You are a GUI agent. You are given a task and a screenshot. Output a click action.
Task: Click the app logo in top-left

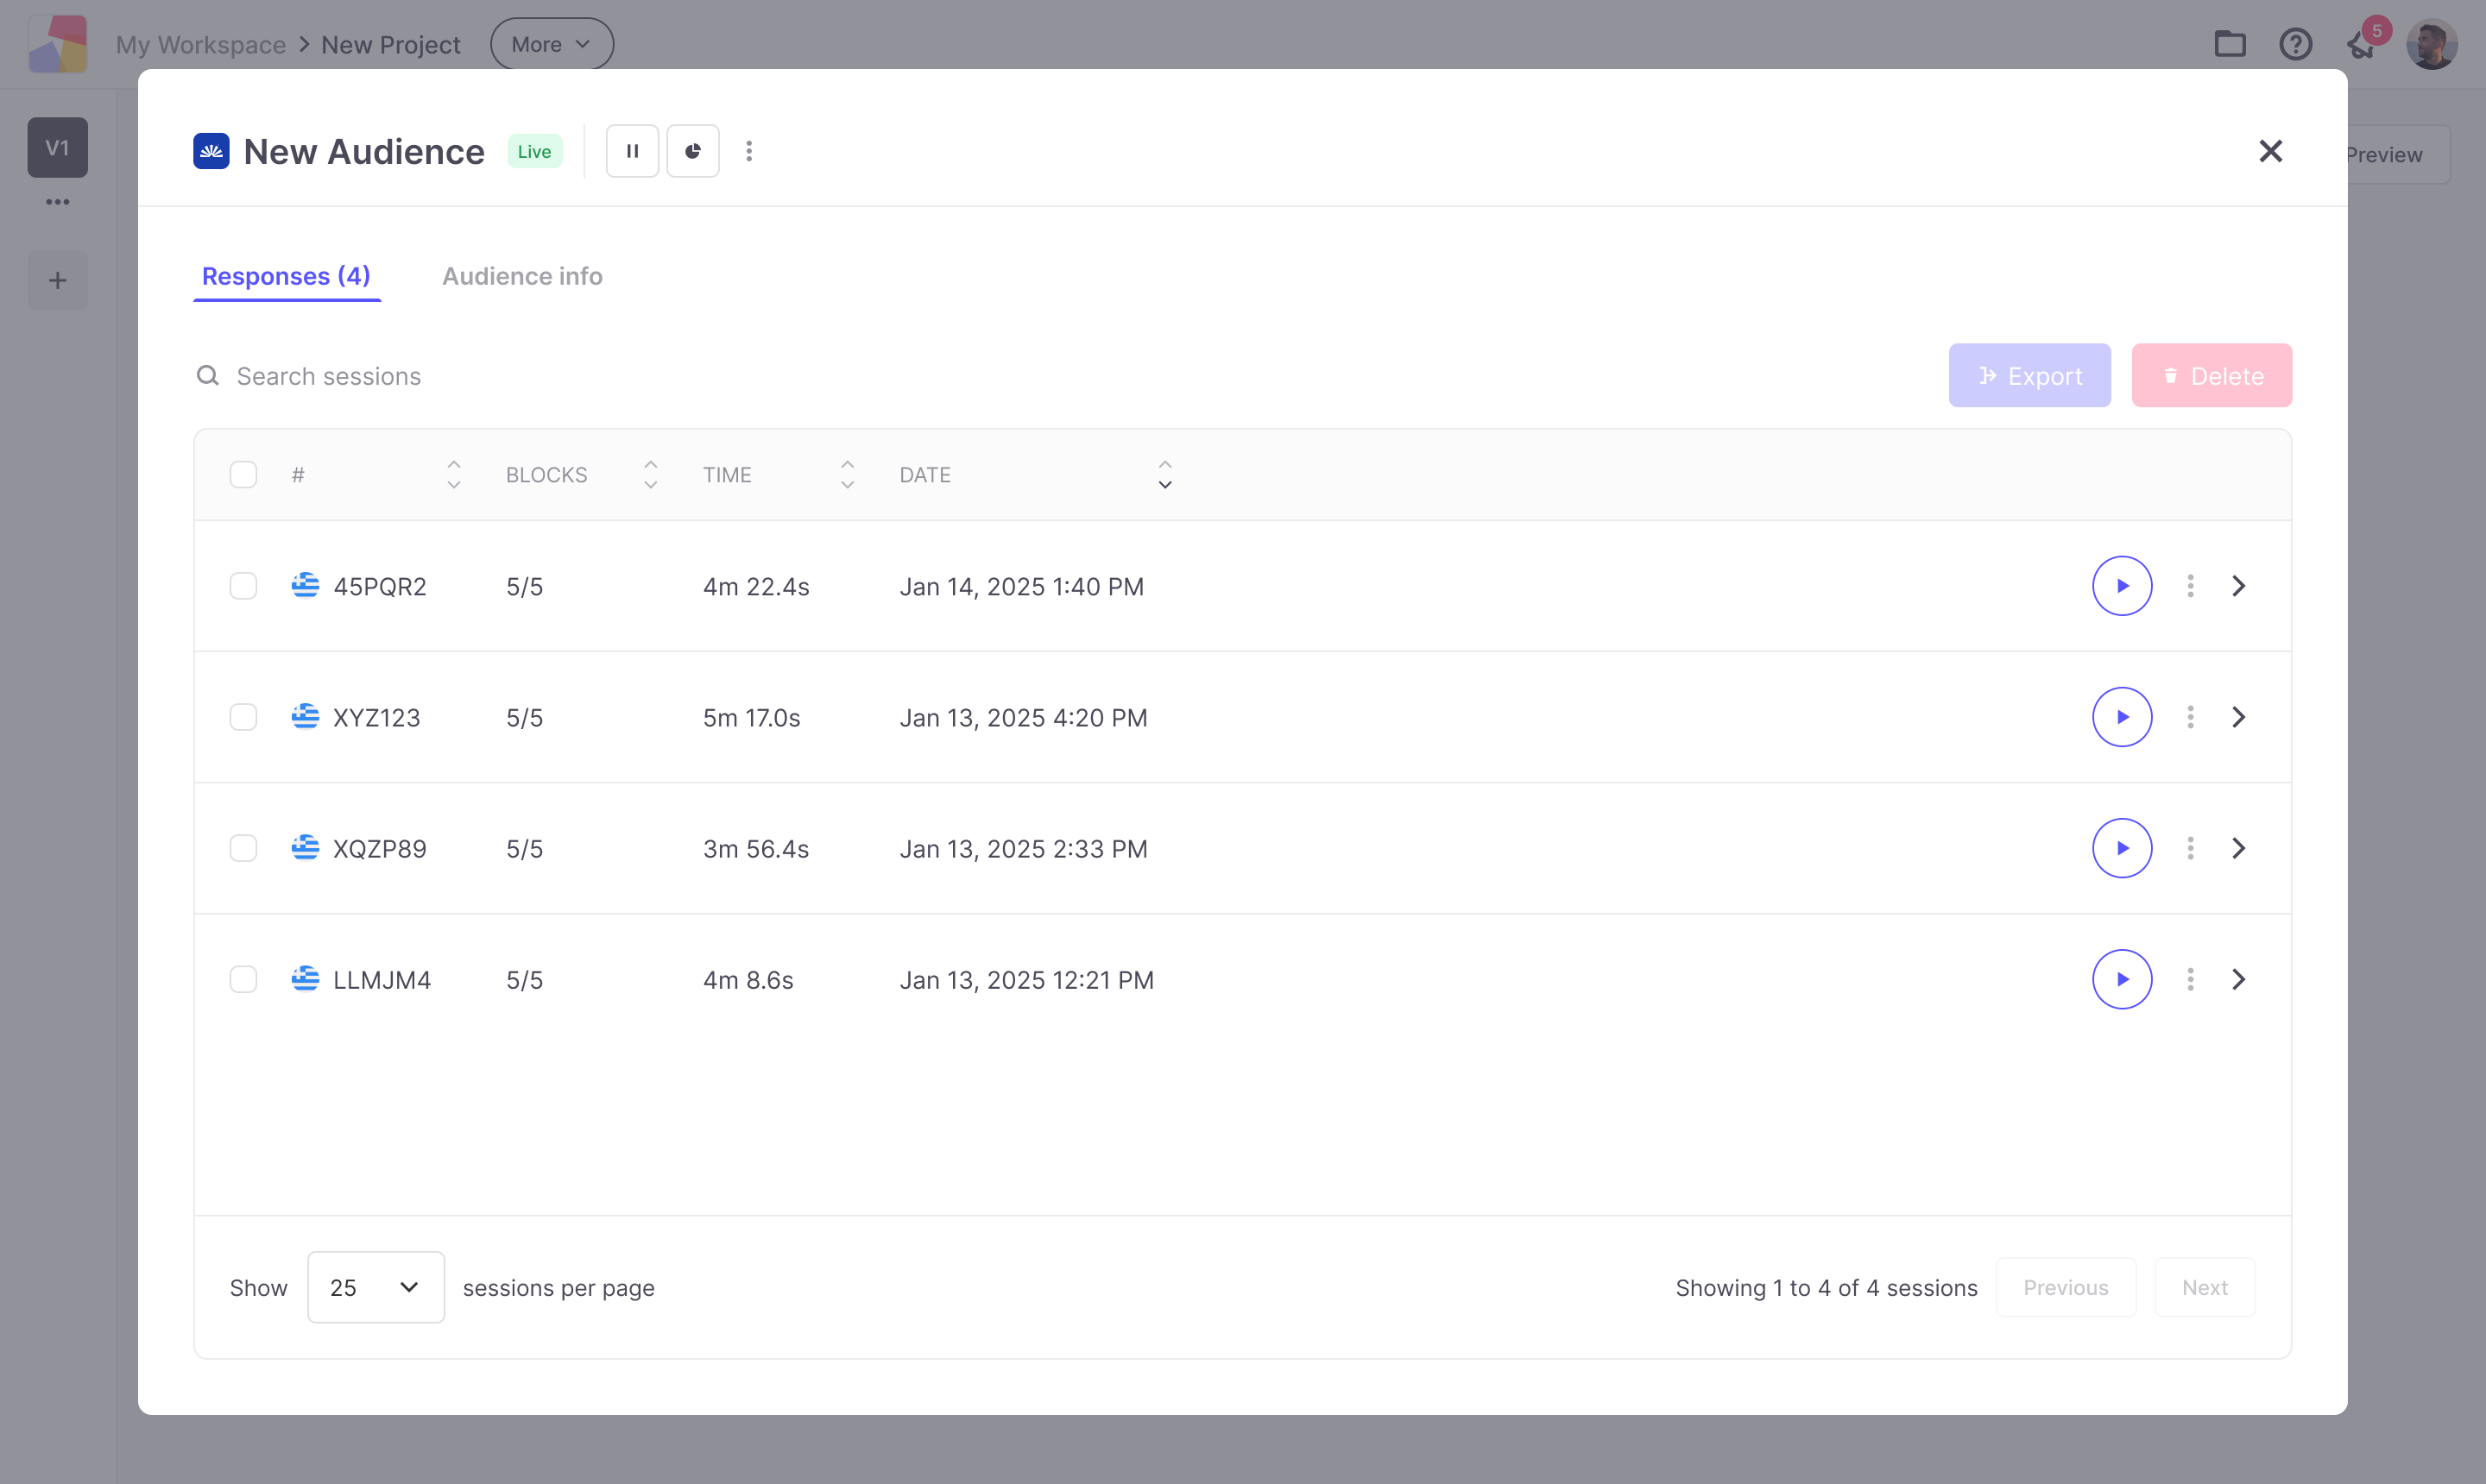pyautogui.click(x=58, y=44)
